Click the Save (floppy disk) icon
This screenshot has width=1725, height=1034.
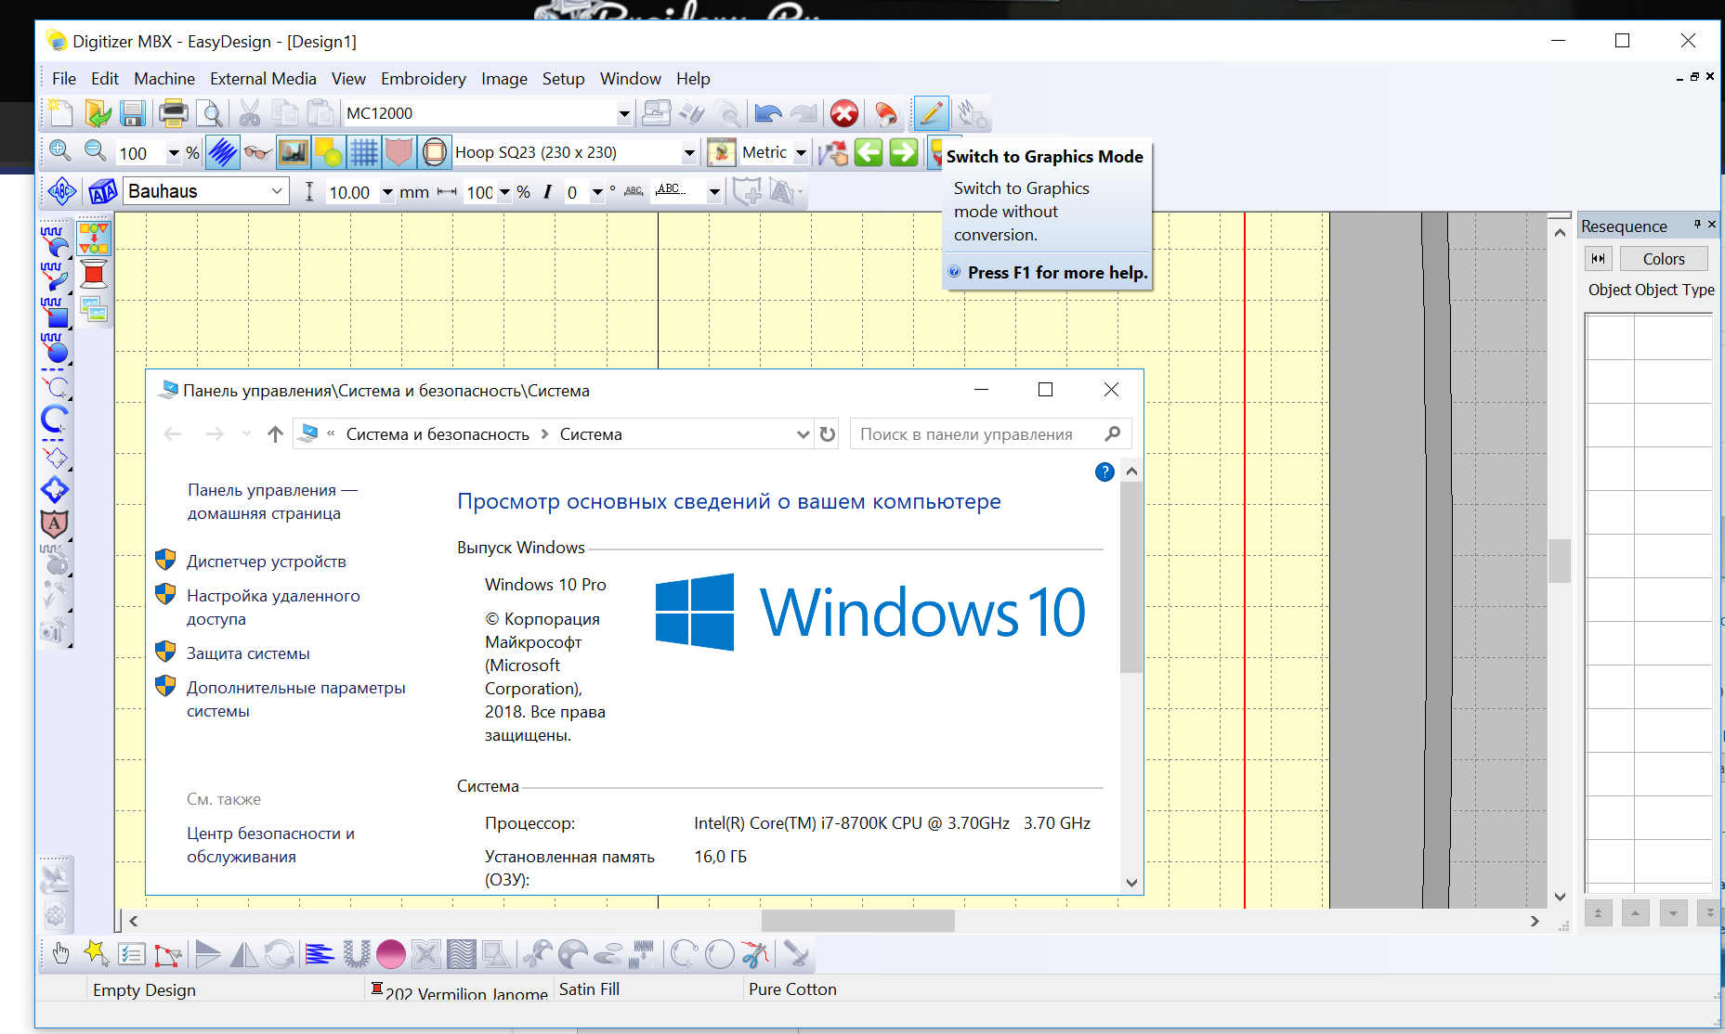133,113
